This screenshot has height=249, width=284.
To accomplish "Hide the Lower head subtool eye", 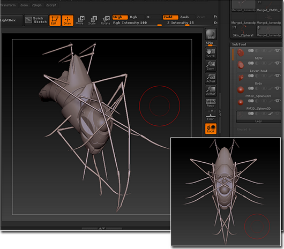I will click(x=278, y=63).
